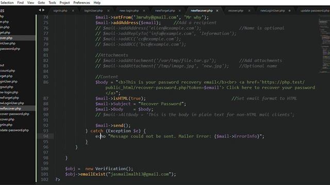330x185 pixels.
Task: Close the newForget.php tab
Action: (180, 11)
